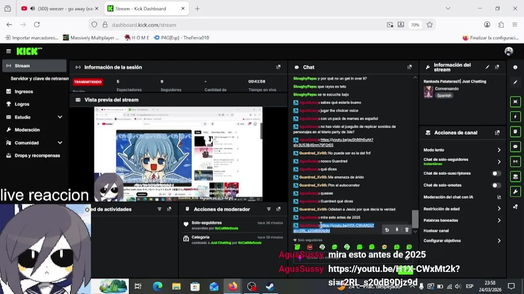Open the Moderación del chat con IA external icon
Image resolution: width=524 pixels, height=294 pixels.
point(499,197)
